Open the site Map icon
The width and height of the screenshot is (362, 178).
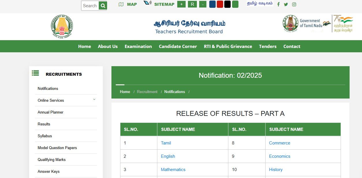(x=121, y=4)
